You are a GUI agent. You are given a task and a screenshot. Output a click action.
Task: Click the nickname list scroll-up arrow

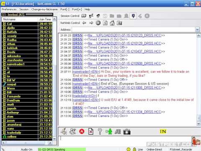(x=54, y=19)
